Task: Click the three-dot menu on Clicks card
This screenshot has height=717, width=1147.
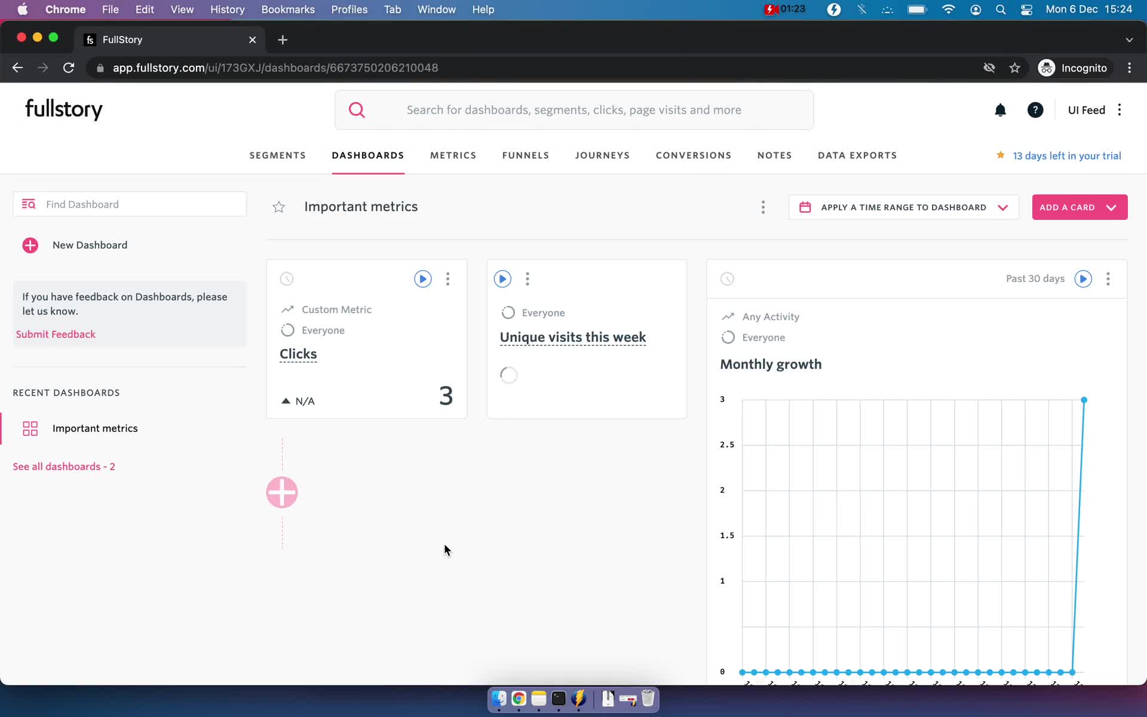Action: pos(449,278)
